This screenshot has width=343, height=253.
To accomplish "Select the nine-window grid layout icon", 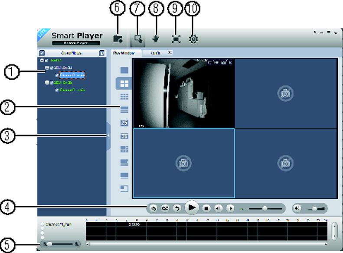I will coord(124,97).
